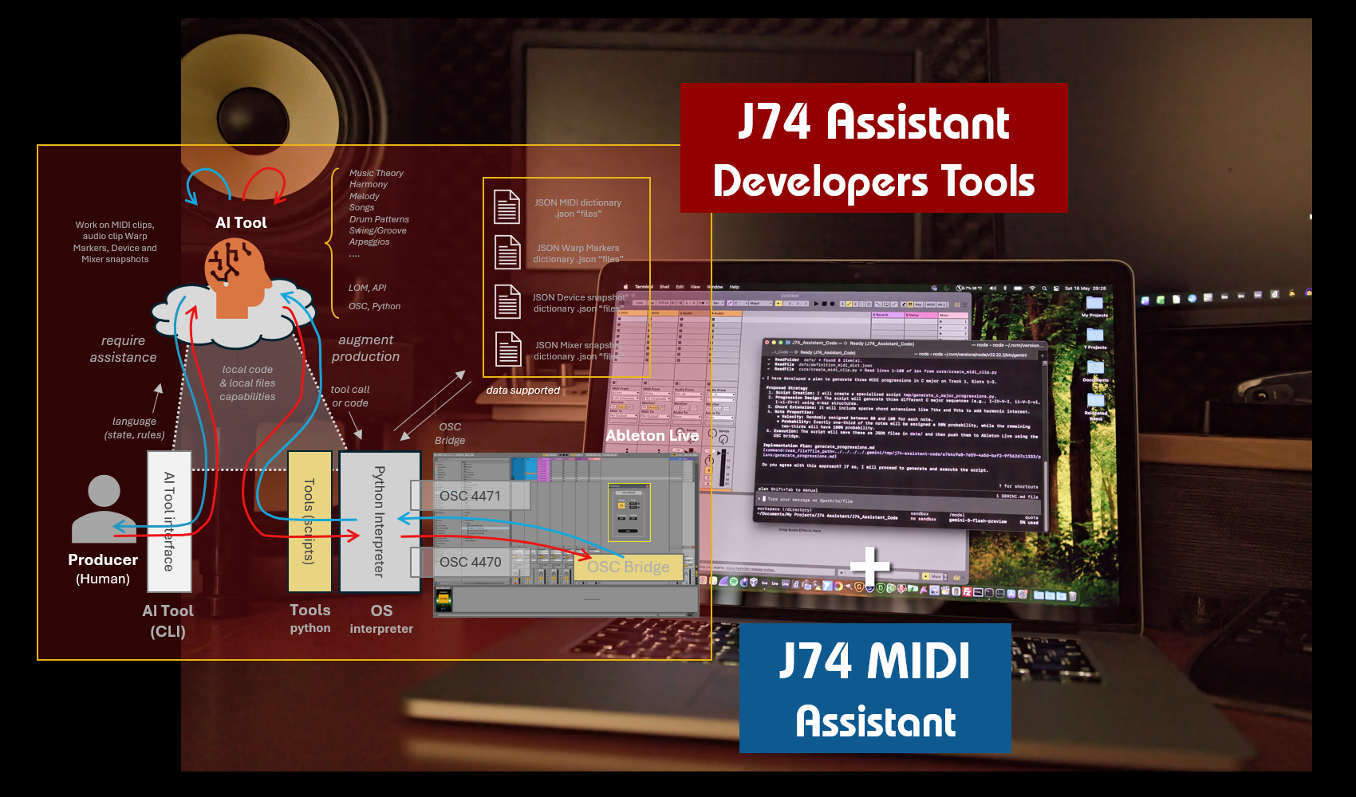1356x797 pixels.
Task: Select the A Reverb return track header
Action: point(888,315)
